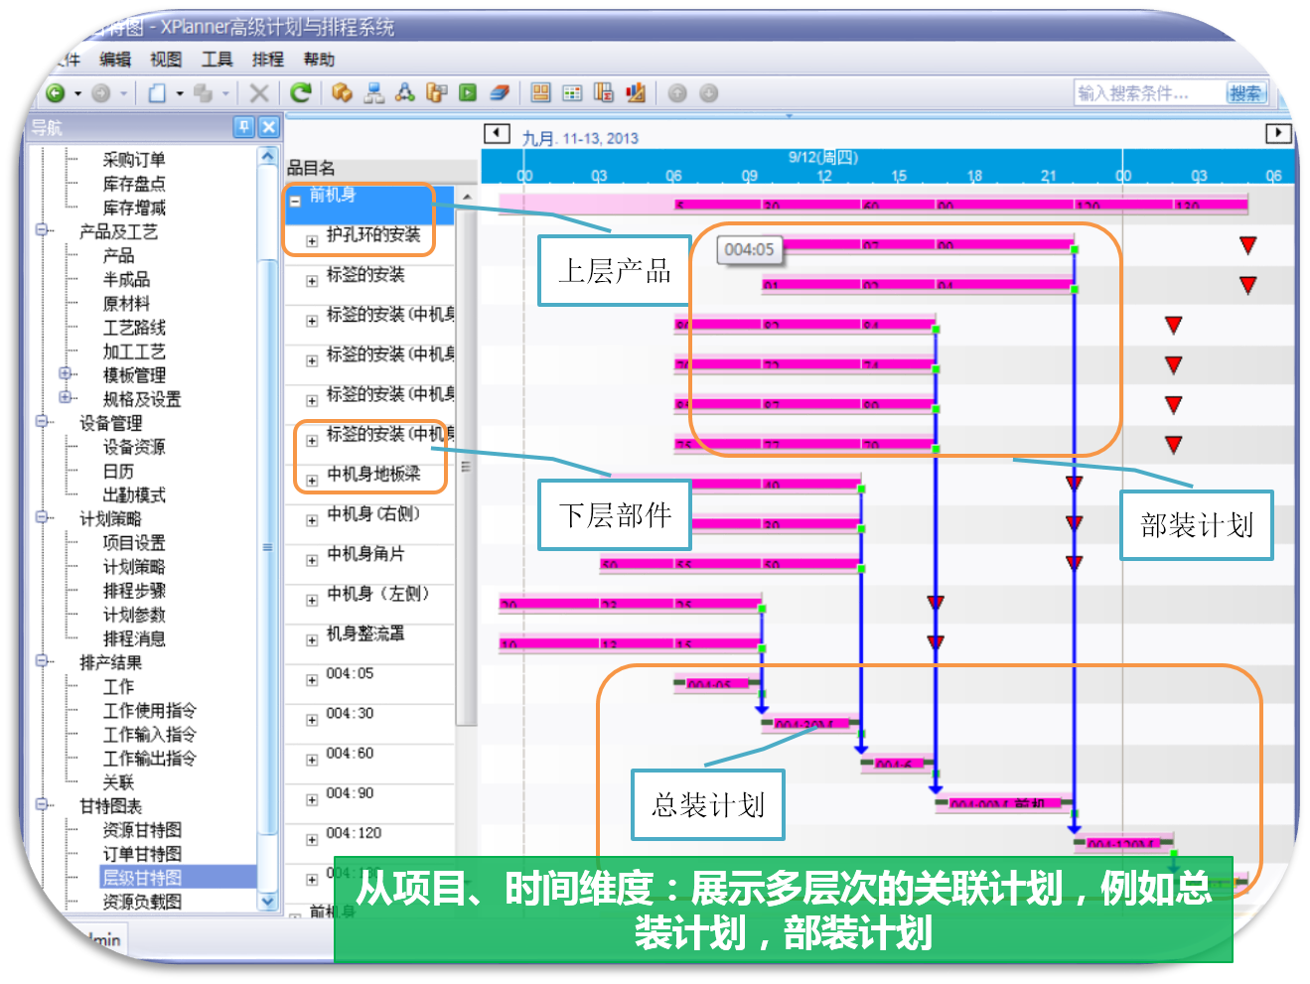Click the sheet with sigma icon
The image size is (1310, 984).
[604, 92]
